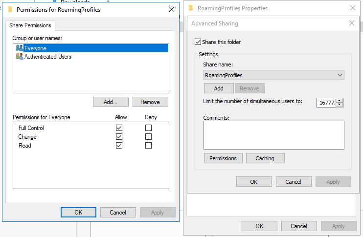Click Remove button under Share name

coord(250,88)
